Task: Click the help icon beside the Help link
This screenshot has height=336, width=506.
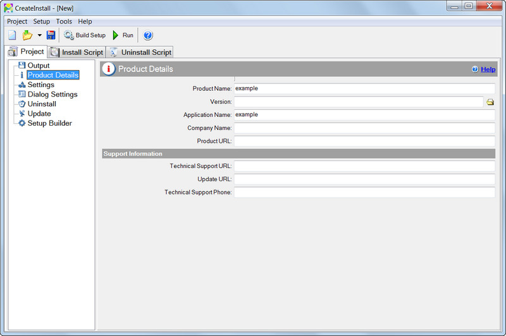Action: point(475,69)
